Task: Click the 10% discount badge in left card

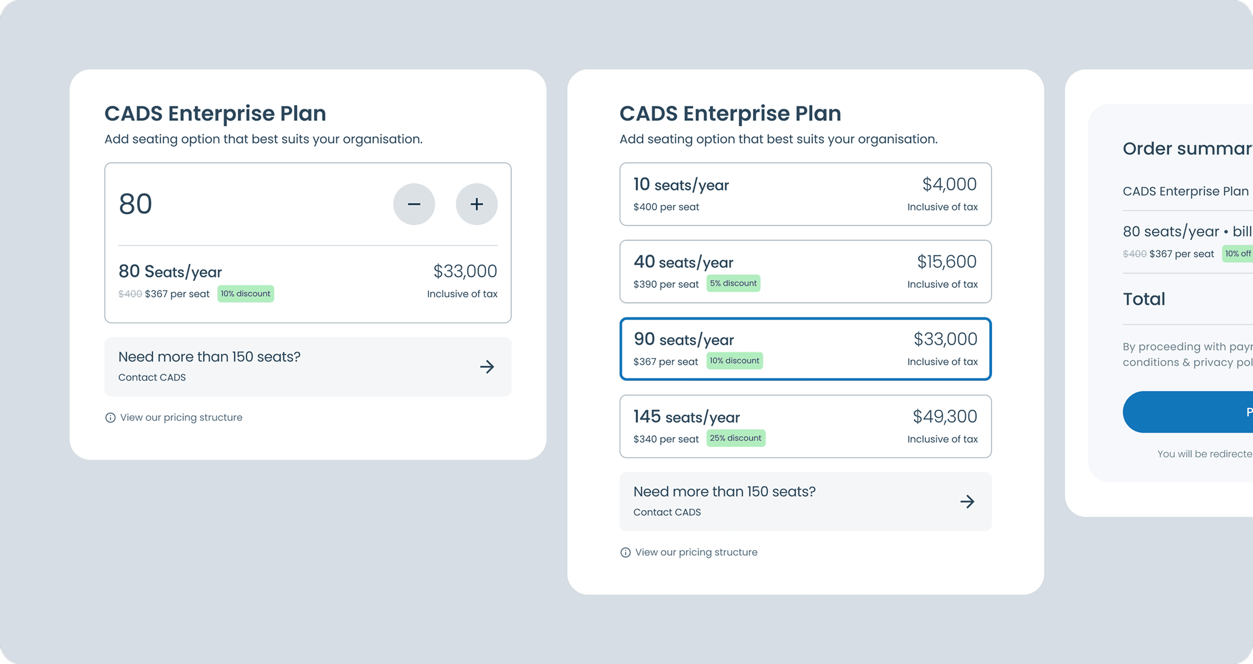Action: [x=246, y=294]
